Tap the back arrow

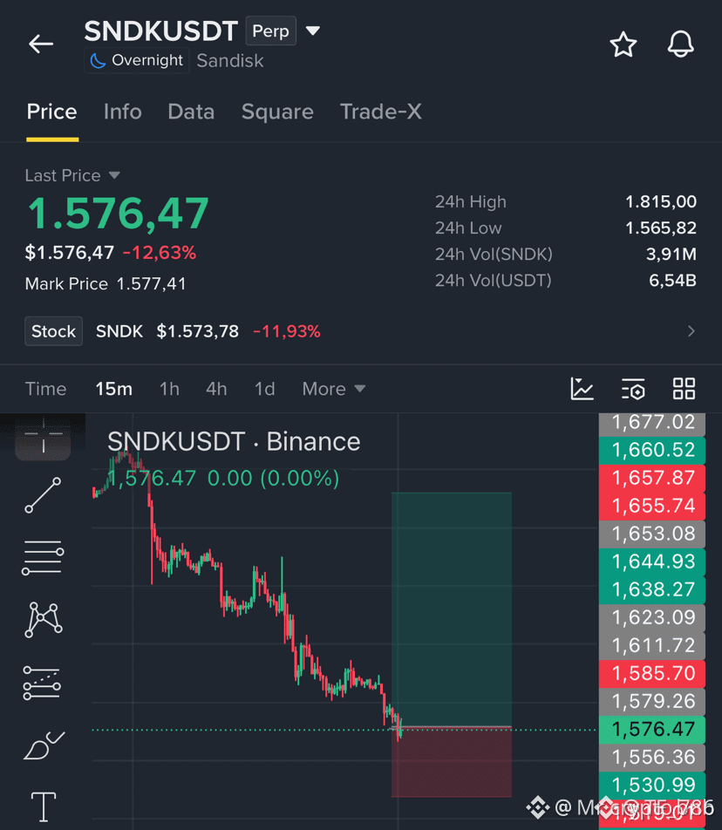41,44
